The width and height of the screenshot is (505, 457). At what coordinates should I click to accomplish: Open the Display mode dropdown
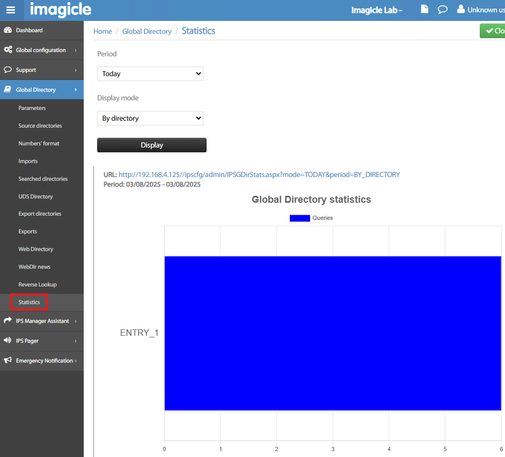[x=150, y=118]
